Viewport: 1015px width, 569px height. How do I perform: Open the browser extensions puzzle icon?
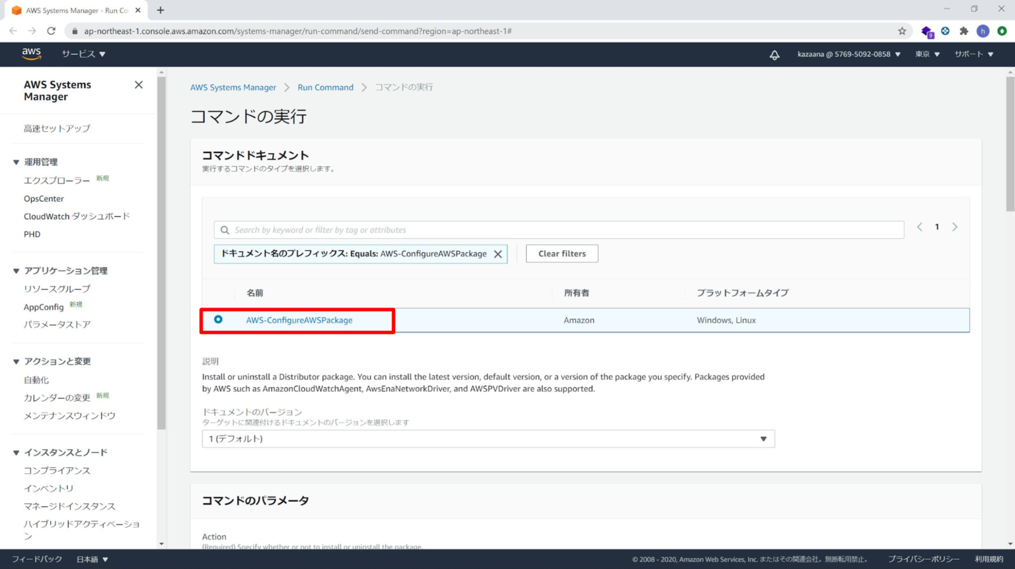(x=965, y=30)
